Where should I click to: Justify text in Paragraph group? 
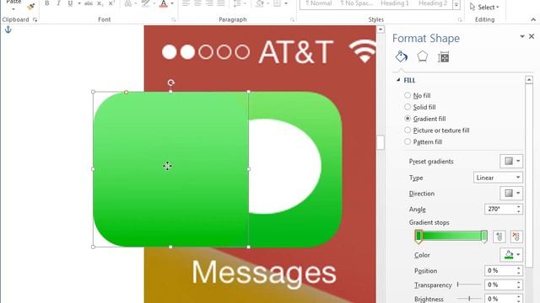pos(221,3)
